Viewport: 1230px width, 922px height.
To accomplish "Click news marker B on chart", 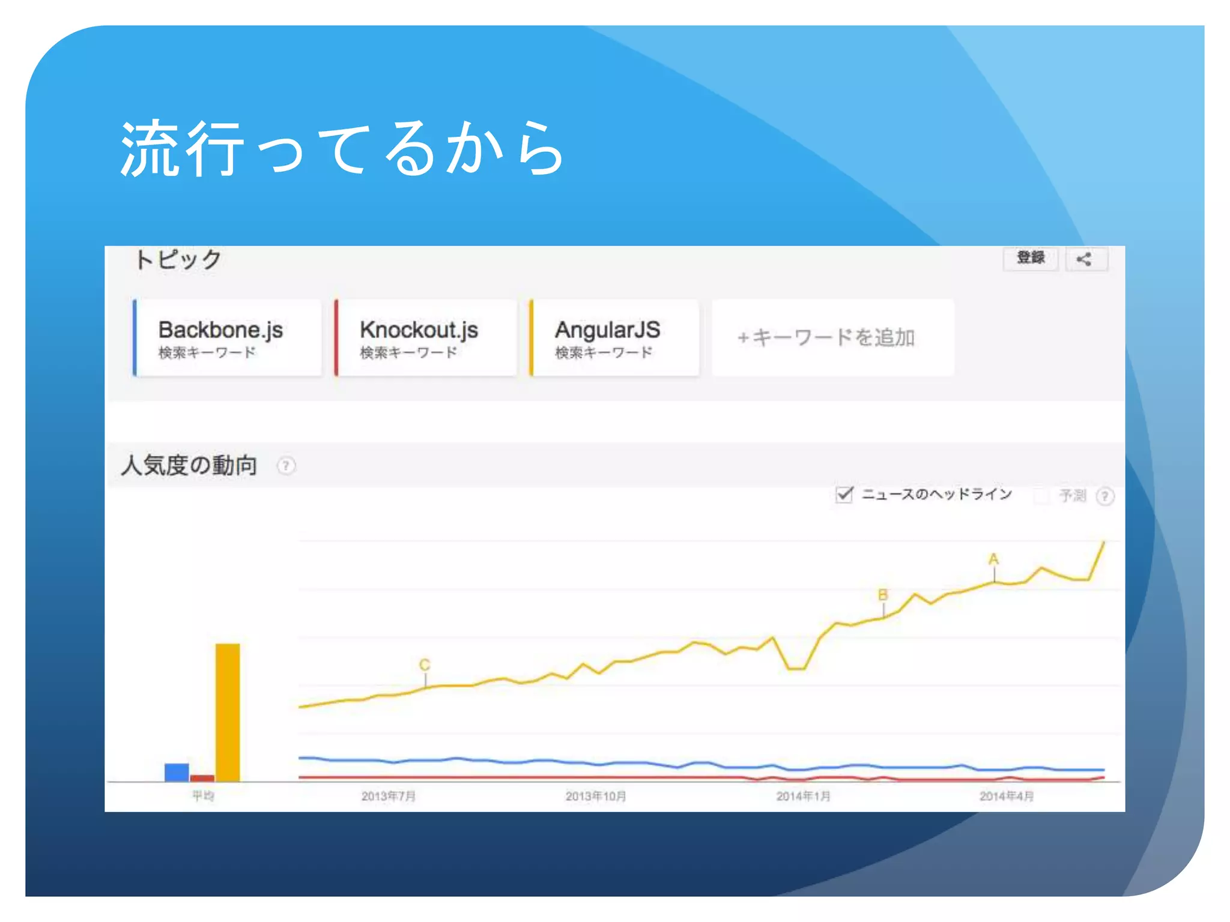I will (883, 595).
